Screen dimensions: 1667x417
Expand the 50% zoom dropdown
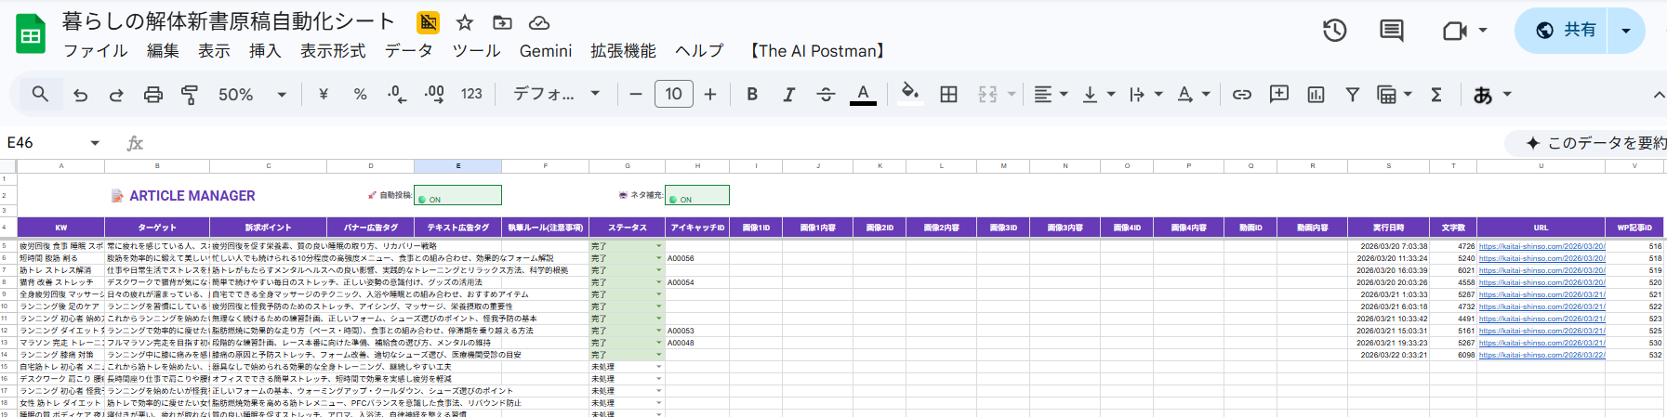tap(252, 95)
